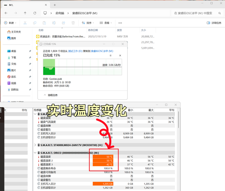The height and width of the screenshot is (191, 225).
Task: Open 桌面 in the sidebar
Action: (12, 51)
